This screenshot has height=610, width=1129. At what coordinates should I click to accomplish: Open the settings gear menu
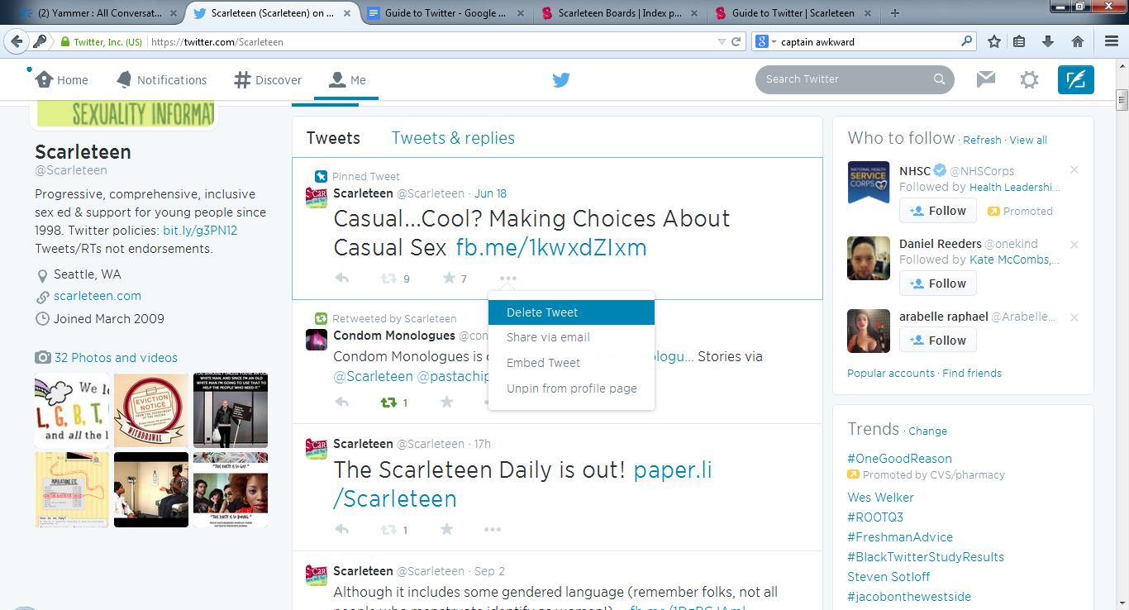pos(1029,79)
